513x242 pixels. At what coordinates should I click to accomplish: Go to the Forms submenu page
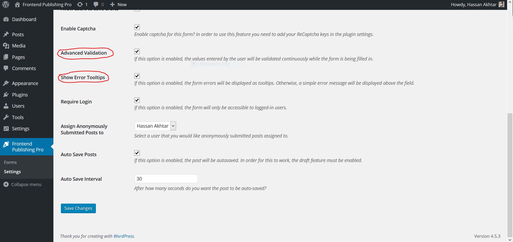pos(10,162)
